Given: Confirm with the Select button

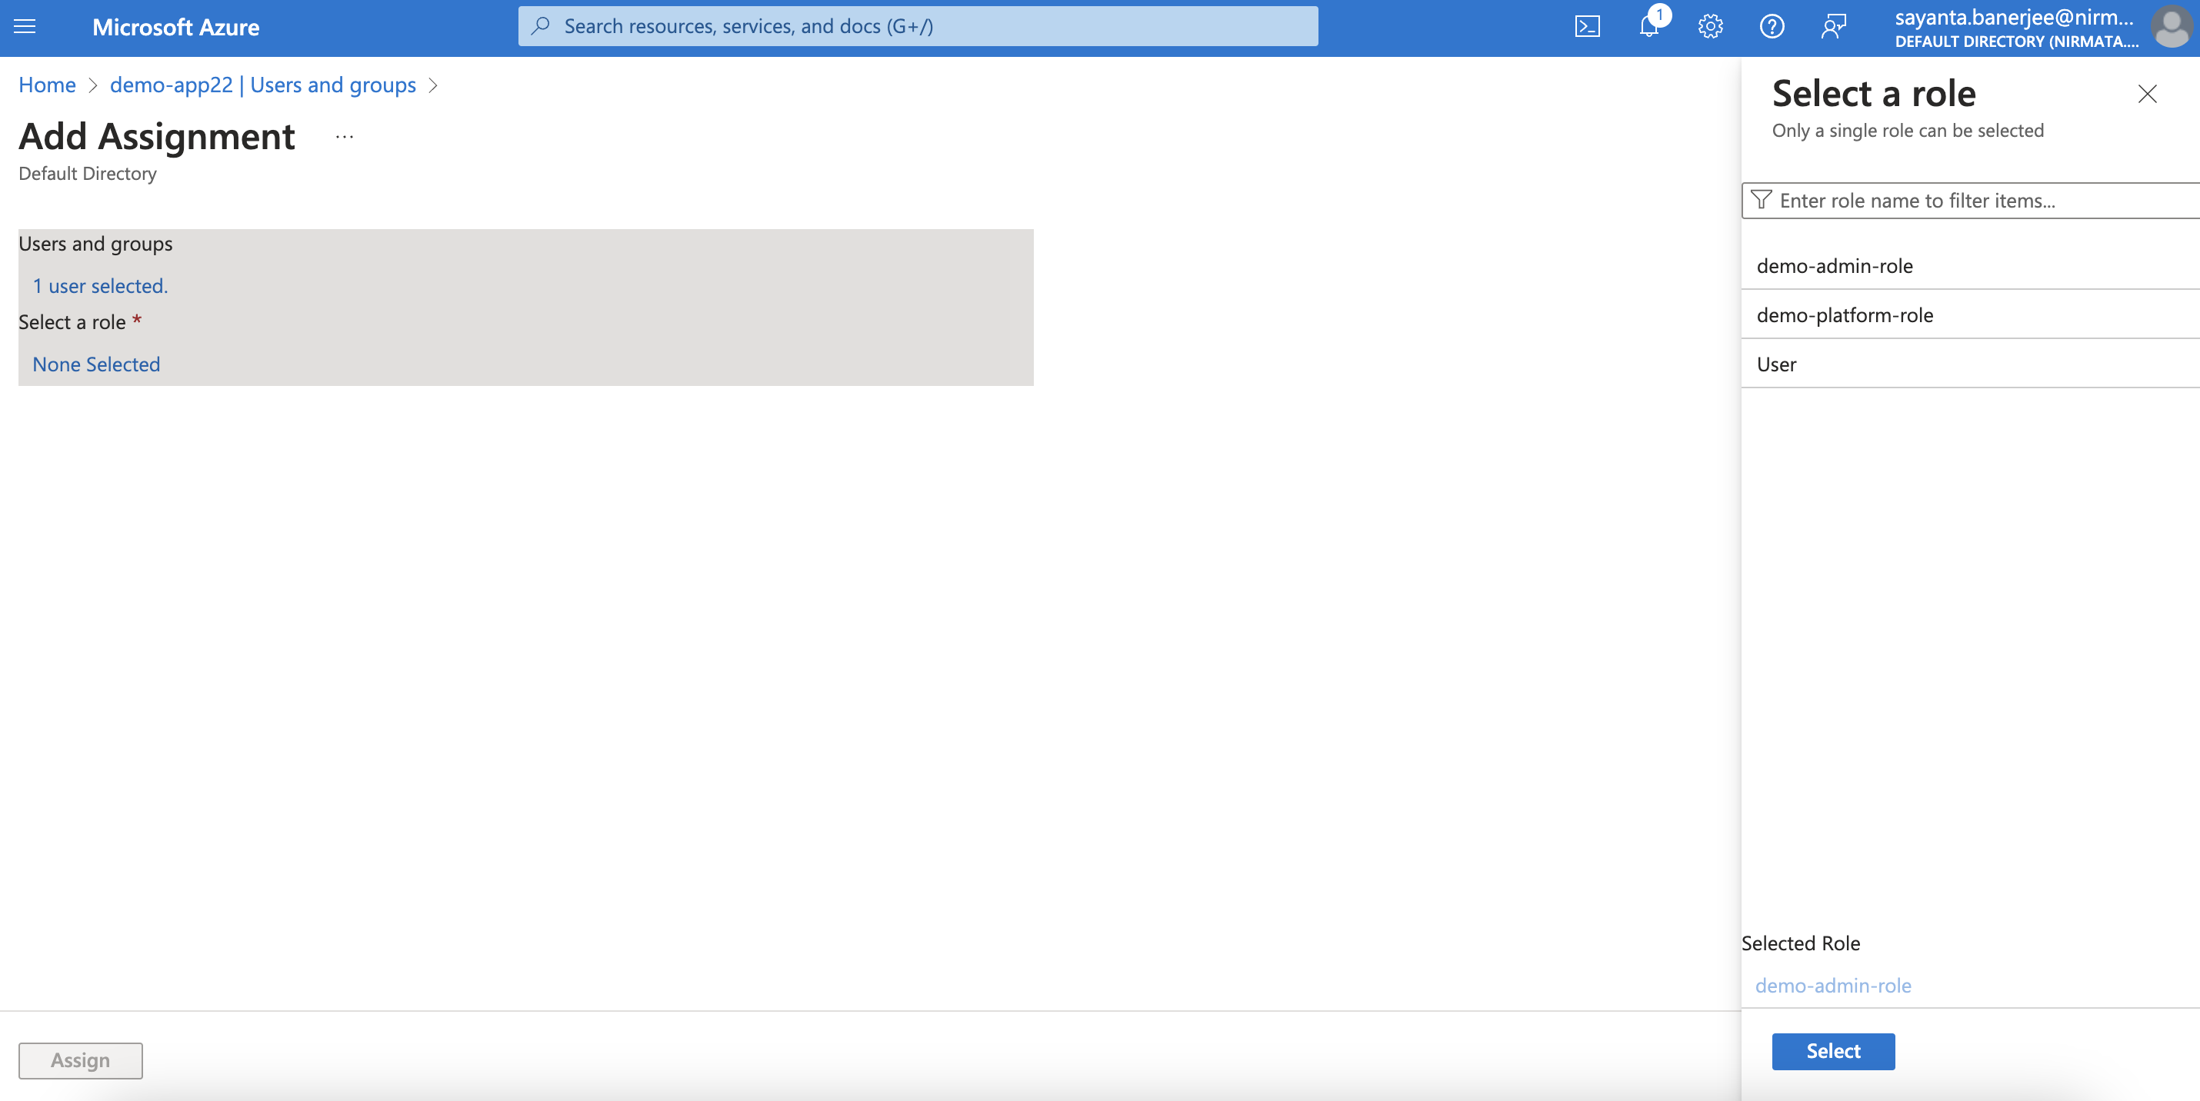Looking at the screenshot, I should 1833,1051.
